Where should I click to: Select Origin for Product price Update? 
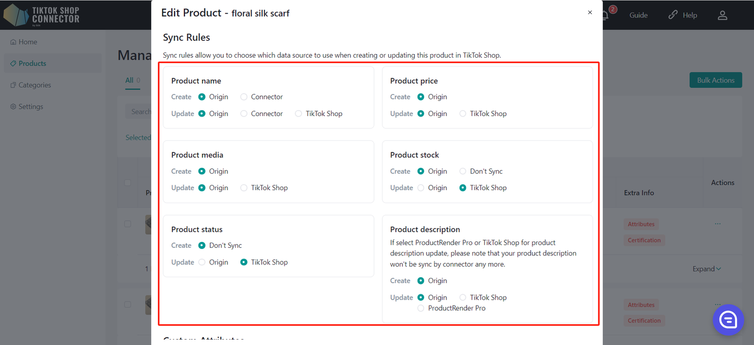point(421,114)
